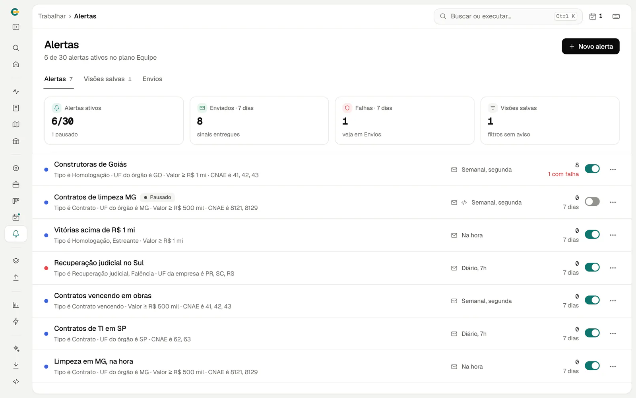
Task: Open the sidebar search icon
Action: pos(16,48)
